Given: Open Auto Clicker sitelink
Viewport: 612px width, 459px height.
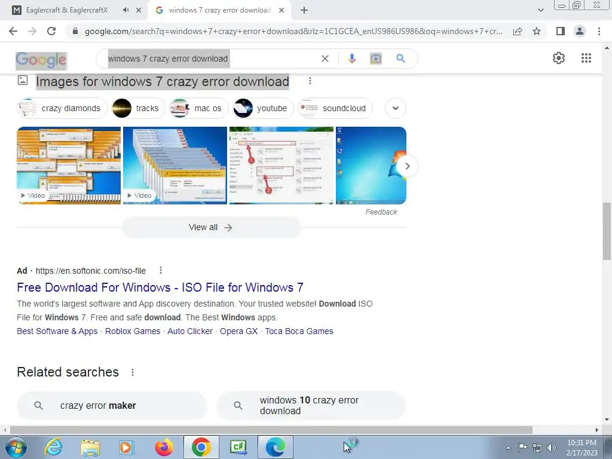Looking at the screenshot, I should pos(190,331).
